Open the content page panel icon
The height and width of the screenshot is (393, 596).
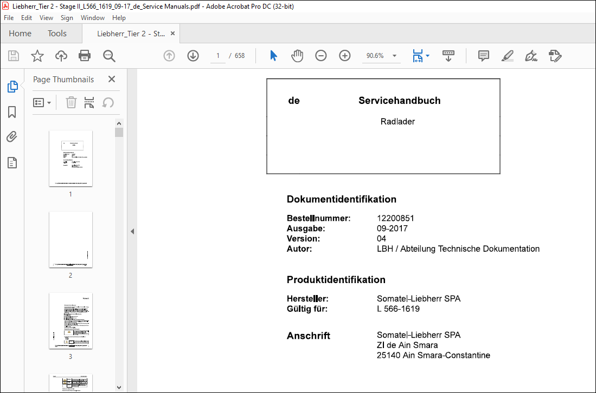coord(12,163)
